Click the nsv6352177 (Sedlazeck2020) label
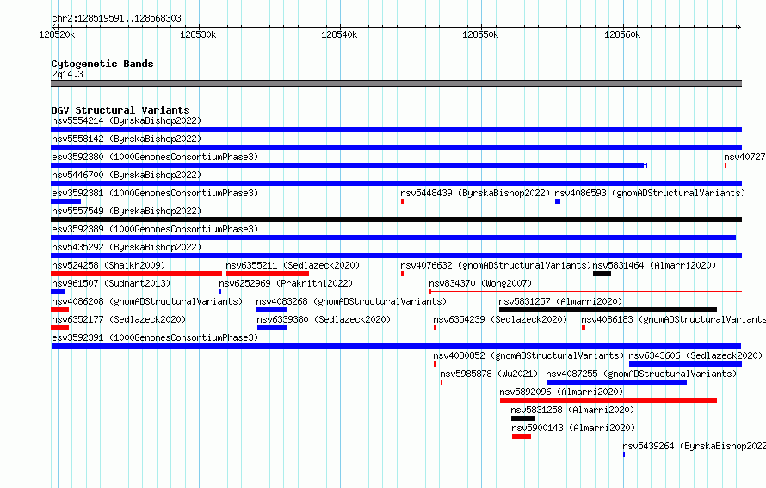 tap(119, 319)
